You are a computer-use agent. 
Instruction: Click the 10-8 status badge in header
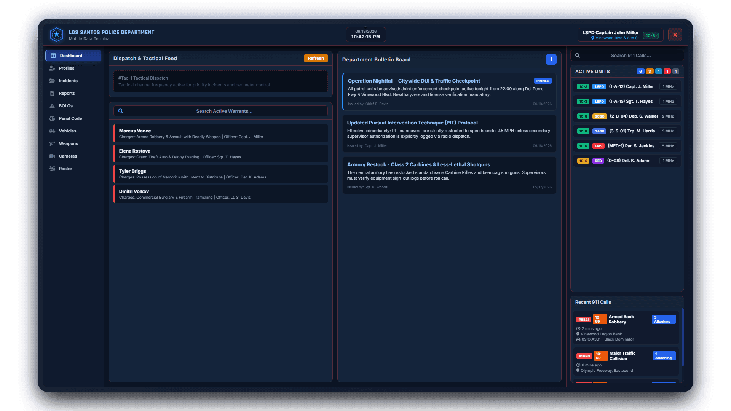point(650,35)
